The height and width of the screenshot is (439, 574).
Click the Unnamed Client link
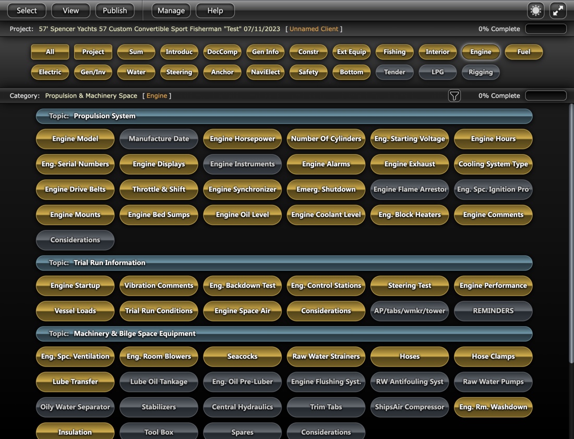point(314,29)
